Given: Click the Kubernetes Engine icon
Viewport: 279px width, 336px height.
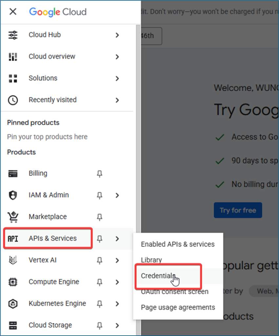Looking at the screenshot, I should tap(13, 304).
